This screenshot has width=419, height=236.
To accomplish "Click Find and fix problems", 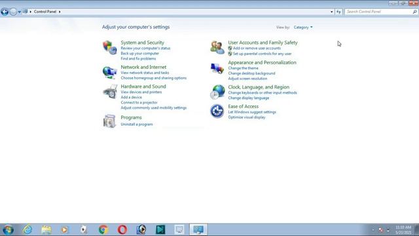I will (x=138, y=58).
